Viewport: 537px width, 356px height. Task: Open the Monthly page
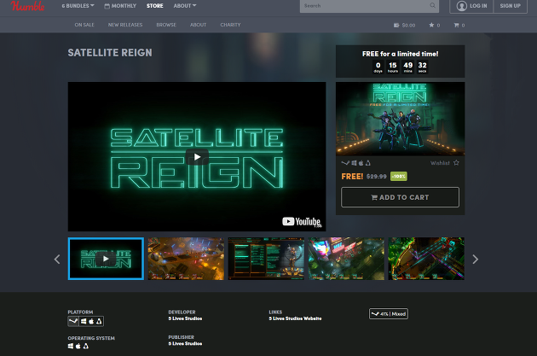tap(120, 6)
